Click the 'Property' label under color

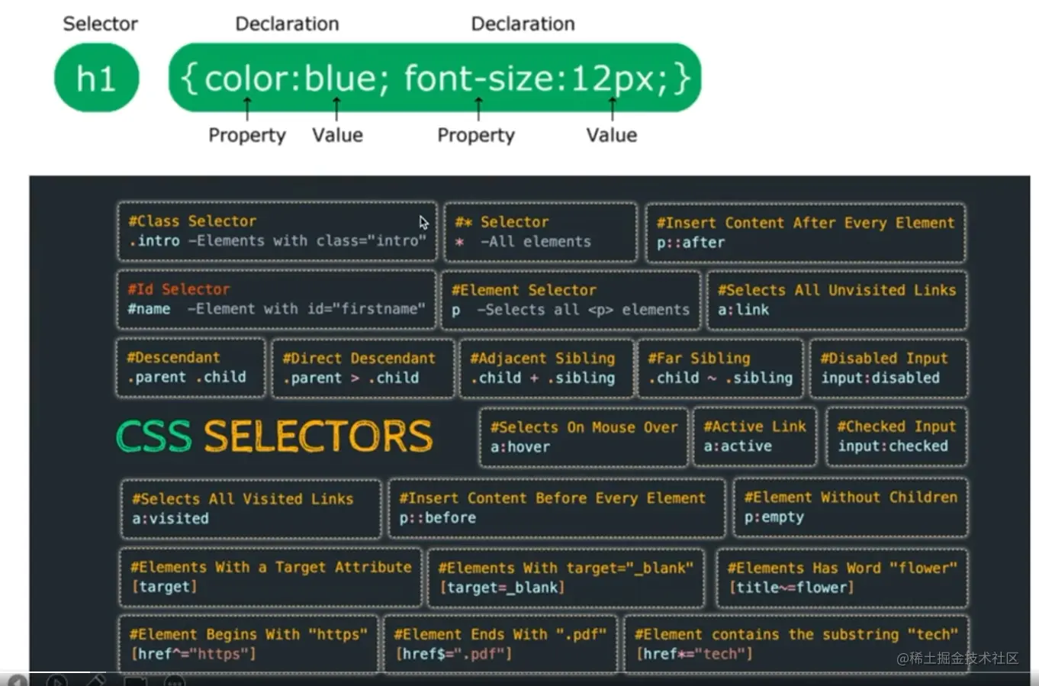[x=247, y=135]
